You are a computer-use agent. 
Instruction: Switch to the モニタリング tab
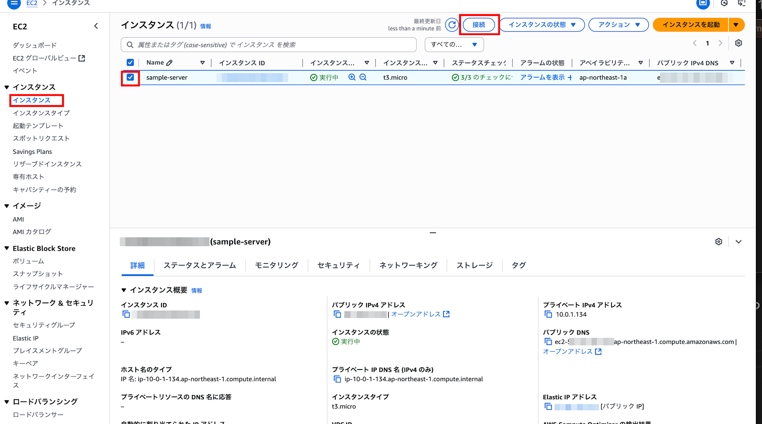[277, 265]
